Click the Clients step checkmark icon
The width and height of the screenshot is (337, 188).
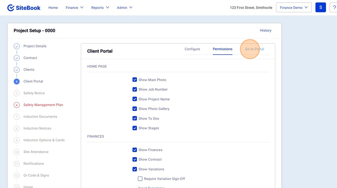(x=16, y=70)
